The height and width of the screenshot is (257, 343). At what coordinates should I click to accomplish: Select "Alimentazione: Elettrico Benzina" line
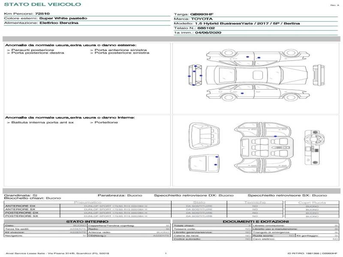point(41,23)
